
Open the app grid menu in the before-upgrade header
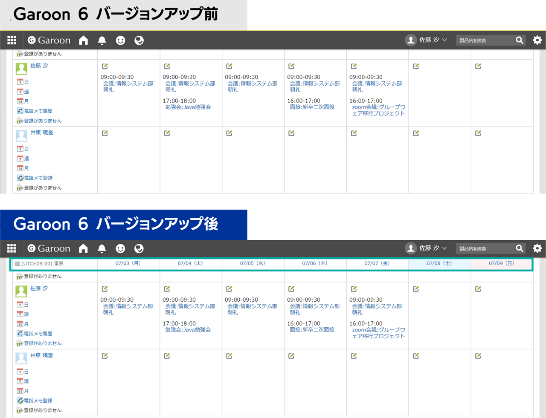[12, 40]
